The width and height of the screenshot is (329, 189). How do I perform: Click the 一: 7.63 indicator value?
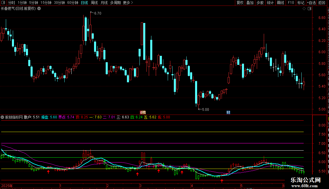[x=95, y=117]
